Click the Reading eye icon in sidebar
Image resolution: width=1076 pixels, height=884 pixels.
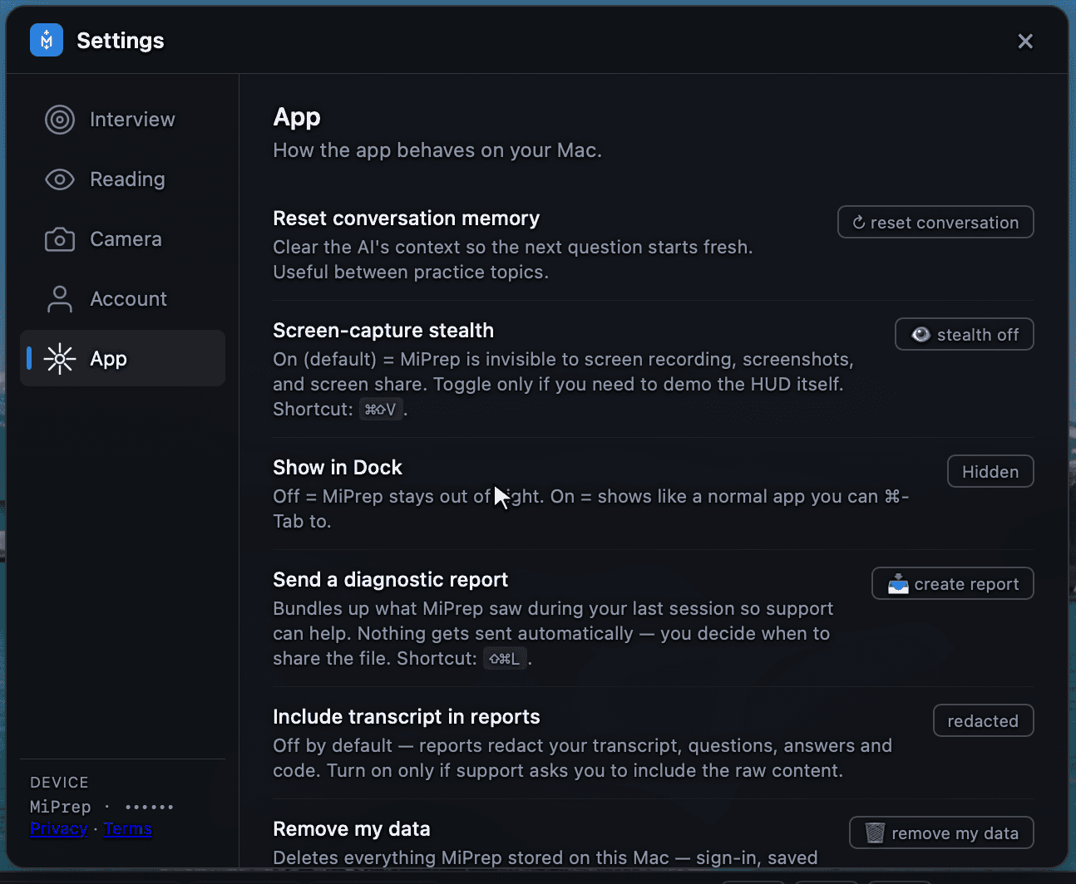(x=60, y=179)
